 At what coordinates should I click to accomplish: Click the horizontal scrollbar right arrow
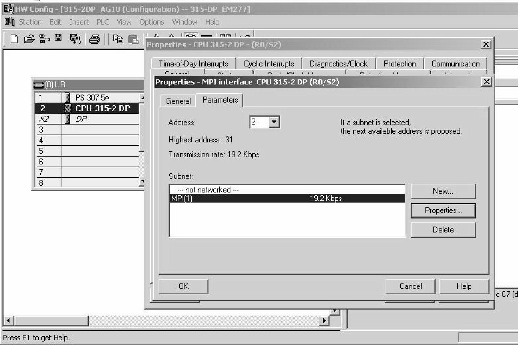point(323,321)
